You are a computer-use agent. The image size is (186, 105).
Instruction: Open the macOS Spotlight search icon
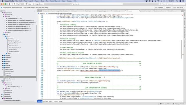click(177, 1)
